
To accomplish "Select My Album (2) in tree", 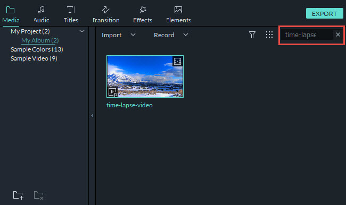I will [40, 40].
